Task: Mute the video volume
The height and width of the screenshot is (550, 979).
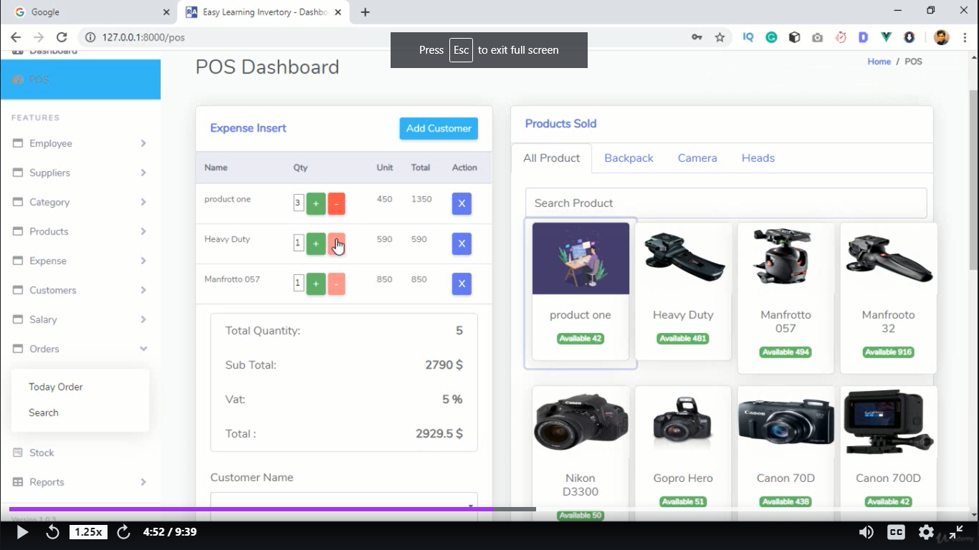Action: coord(866,532)
